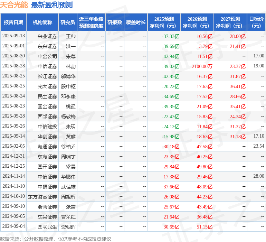The image size is (266, 242).
Task: Select analyst 邬博华 in 长江证券 row
Action: coord(68,76)
